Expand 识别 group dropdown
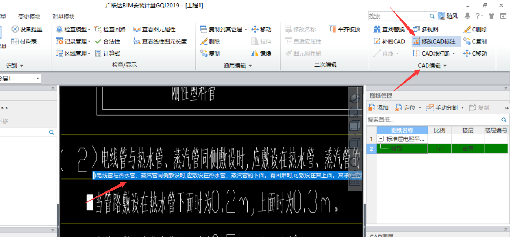 tap(21, 66)
